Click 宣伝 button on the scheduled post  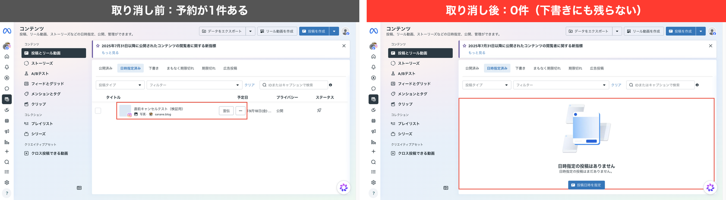coord(226,111)
